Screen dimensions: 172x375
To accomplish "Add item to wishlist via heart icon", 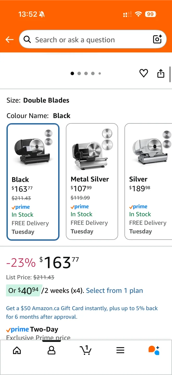I will [x=143, y=73].
